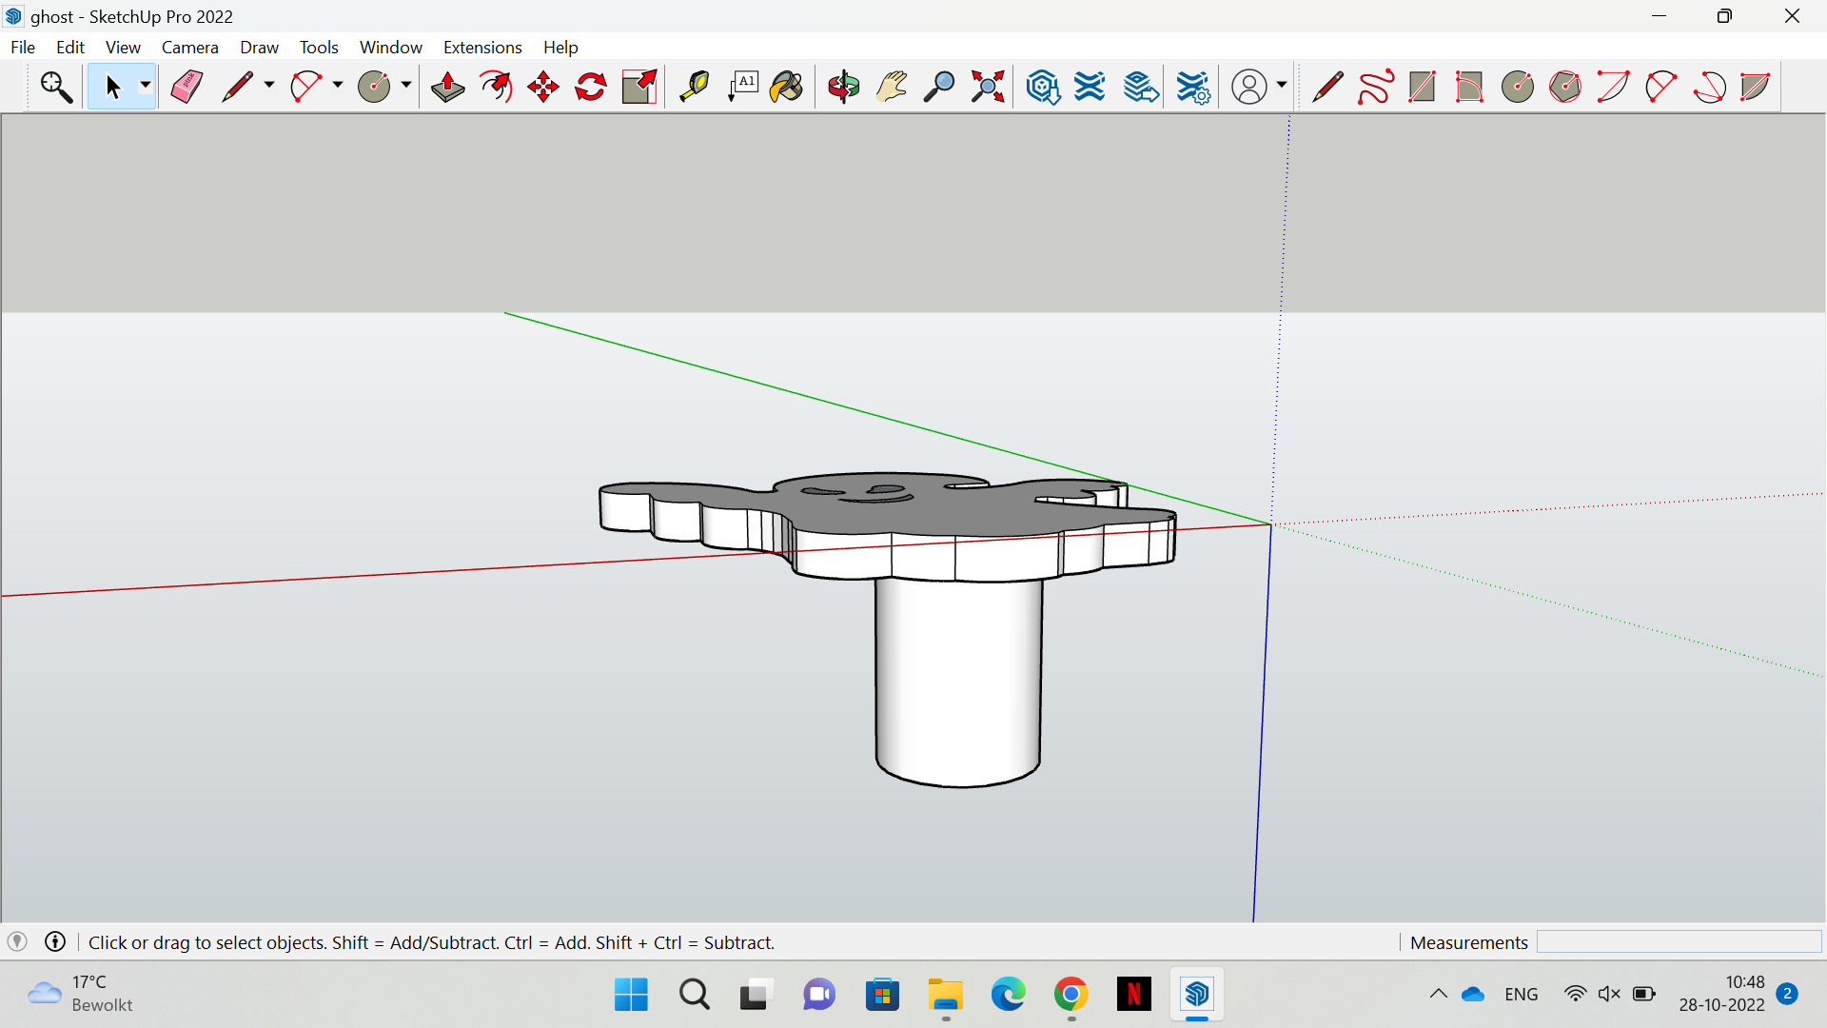Activate the Zoom Extents tool
Image resolution: width=1827 pixels, height=1028 pixels.
[987, 86]
